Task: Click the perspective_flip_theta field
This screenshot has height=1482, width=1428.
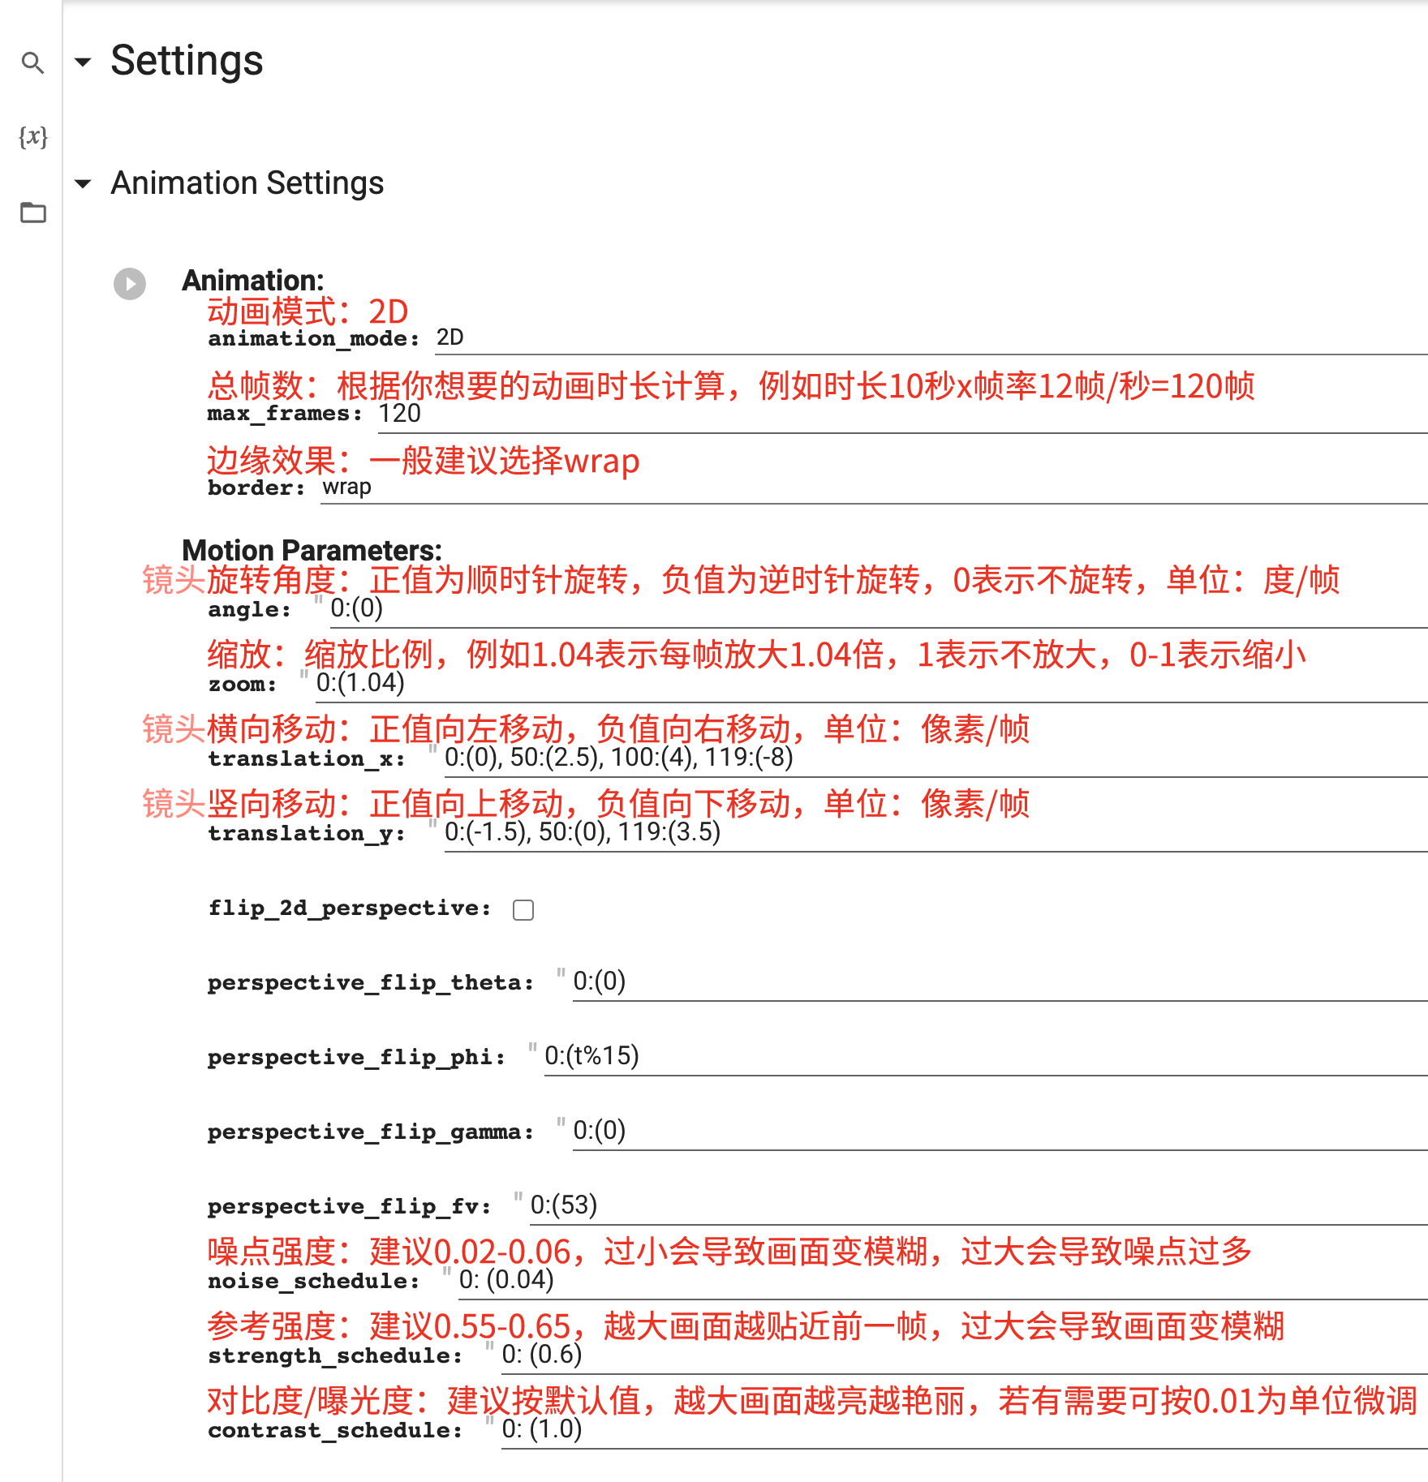Action: coord(1000,982)
